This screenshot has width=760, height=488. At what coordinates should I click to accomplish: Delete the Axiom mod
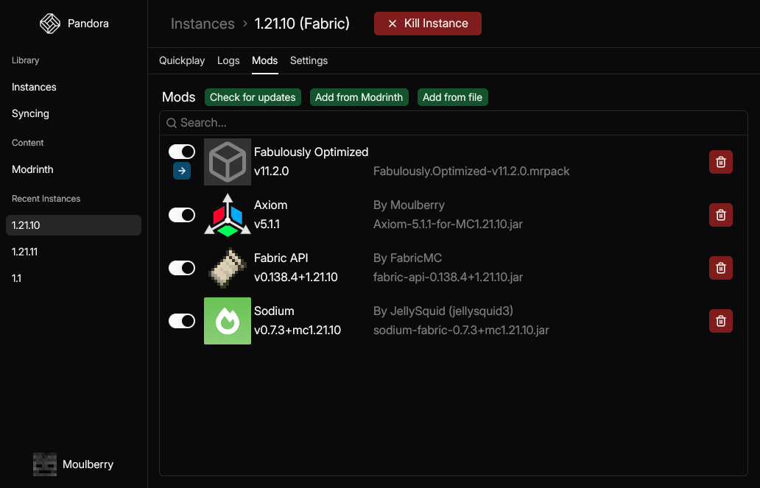721,215
